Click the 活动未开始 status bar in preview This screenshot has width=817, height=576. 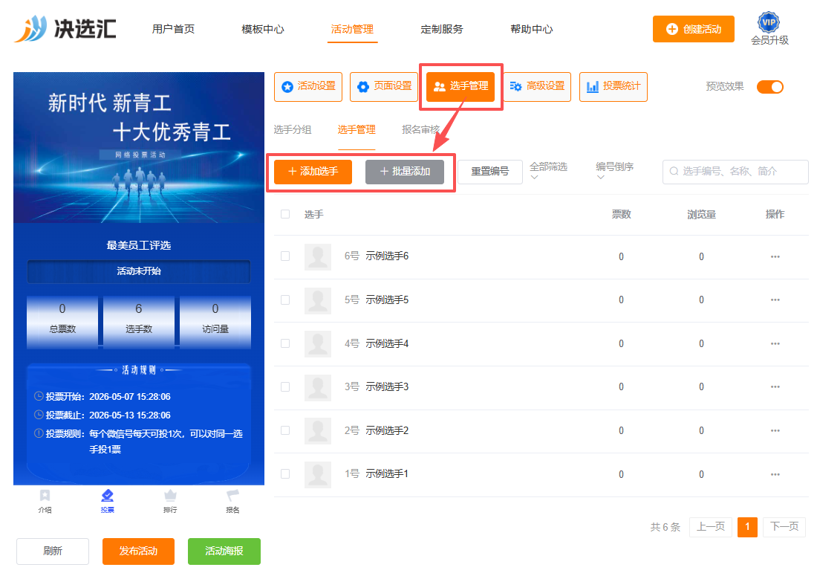[139, 271]
